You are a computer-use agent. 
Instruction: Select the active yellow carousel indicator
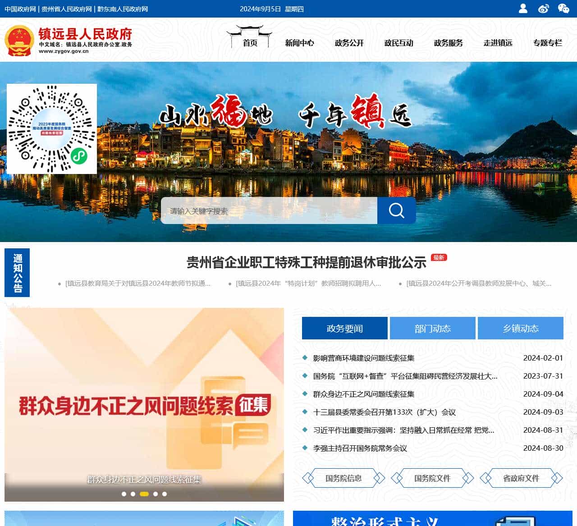pos(144,494)
